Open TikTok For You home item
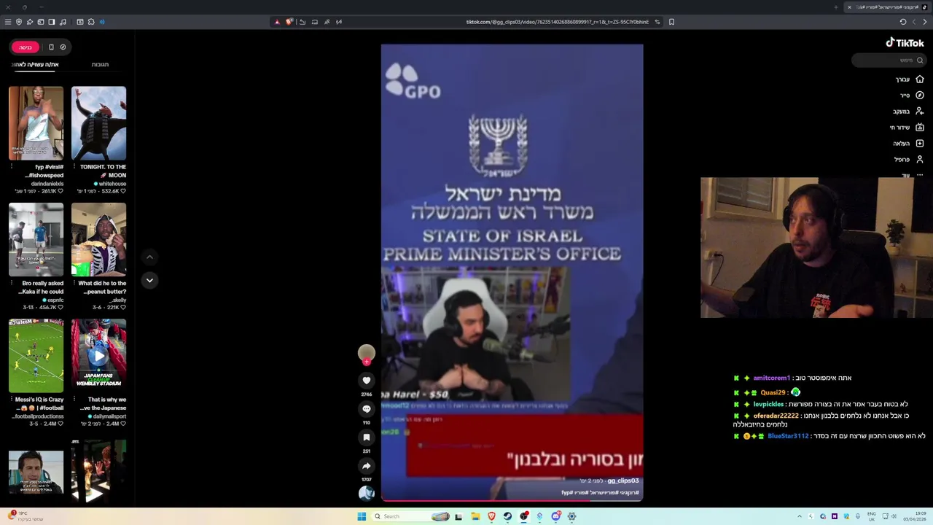Image resolution: width=933 pixels, height=525 pixels. (x=910, y=79)
